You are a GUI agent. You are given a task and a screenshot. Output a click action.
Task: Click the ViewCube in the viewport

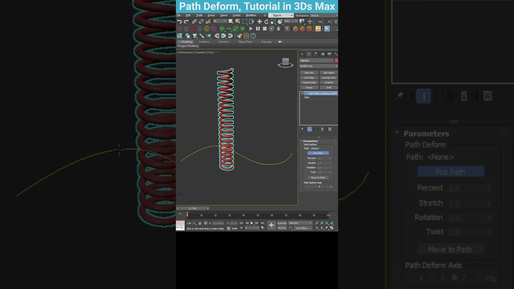[x=286, y=63]
